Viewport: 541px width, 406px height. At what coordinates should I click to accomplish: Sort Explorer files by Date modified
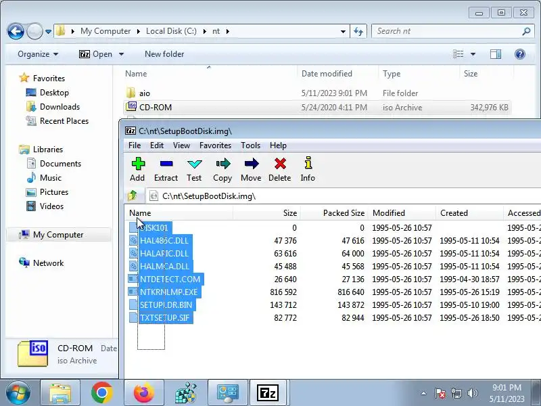point(337,74)
